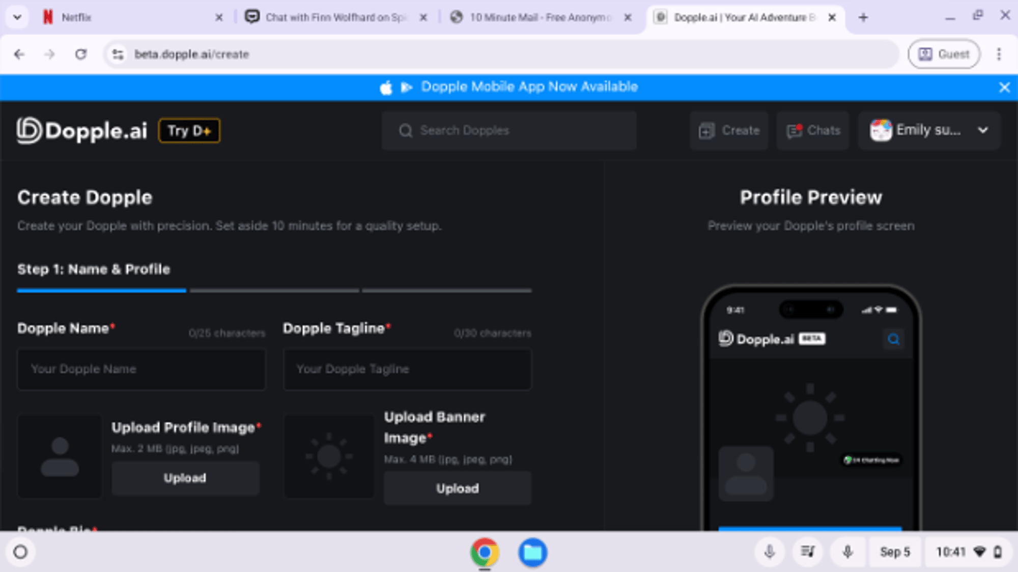Click Upload for banner image
Viewport: 1018px width, 572px height.
[457, 488]
